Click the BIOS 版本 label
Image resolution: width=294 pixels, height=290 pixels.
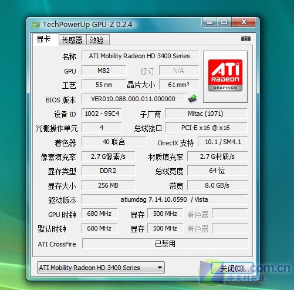[60, 100]
